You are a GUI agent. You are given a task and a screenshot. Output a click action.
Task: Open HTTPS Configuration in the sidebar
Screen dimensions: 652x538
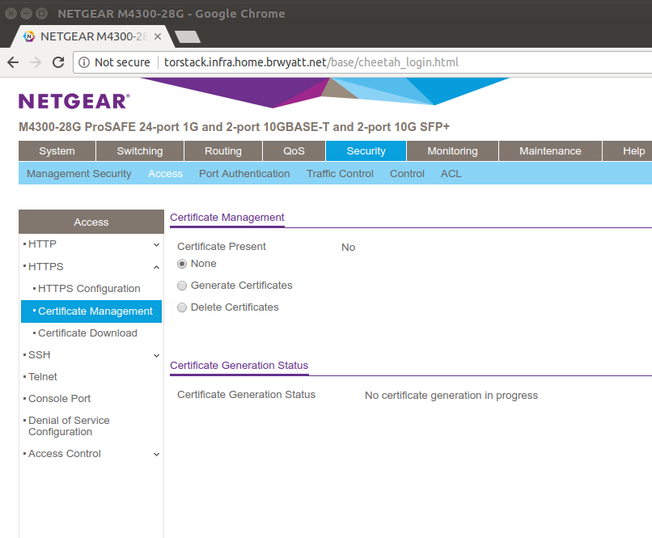point(89,289)
